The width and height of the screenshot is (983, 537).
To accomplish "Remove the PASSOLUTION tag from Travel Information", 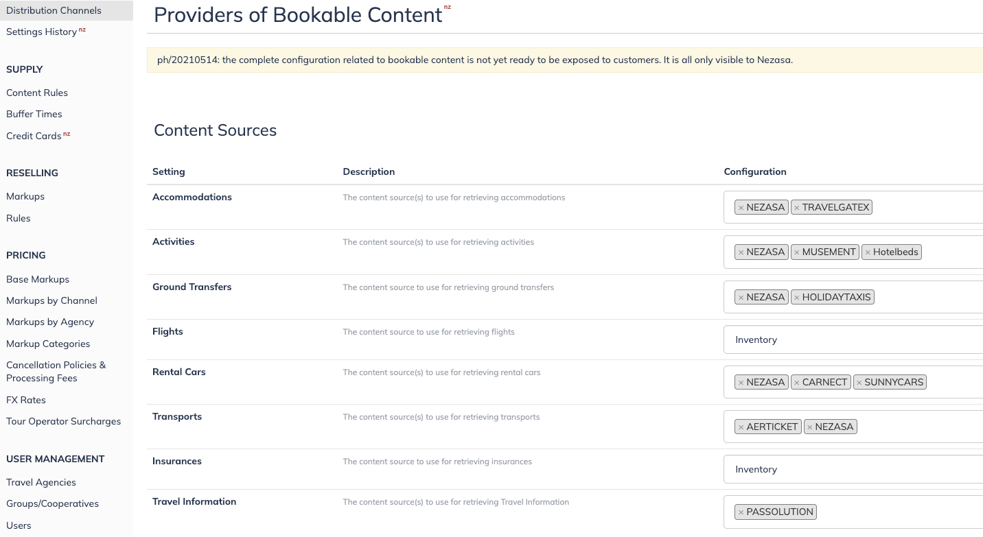I will coord(741,512).
